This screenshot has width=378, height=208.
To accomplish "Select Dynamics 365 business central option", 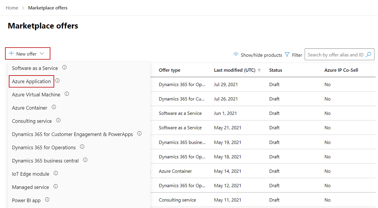I will coord(45,160).
